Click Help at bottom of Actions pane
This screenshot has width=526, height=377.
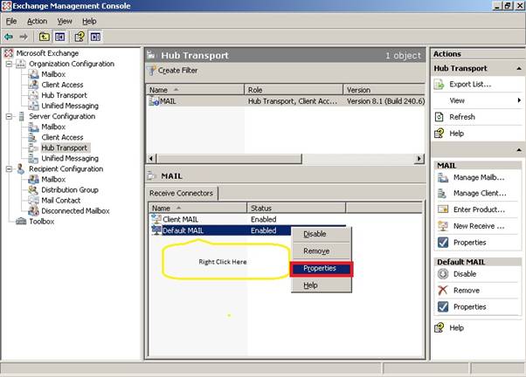[457, 328]
